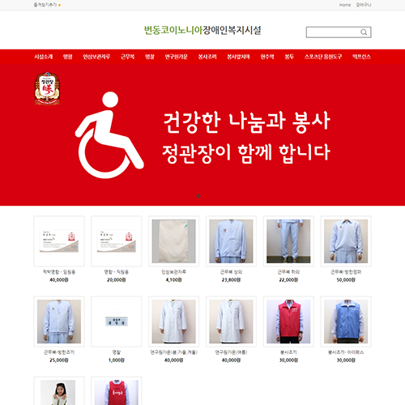The height and width of the screenshot is (405, 405).
Task: Open the 근무복 menu item
Action: point(127,57)
